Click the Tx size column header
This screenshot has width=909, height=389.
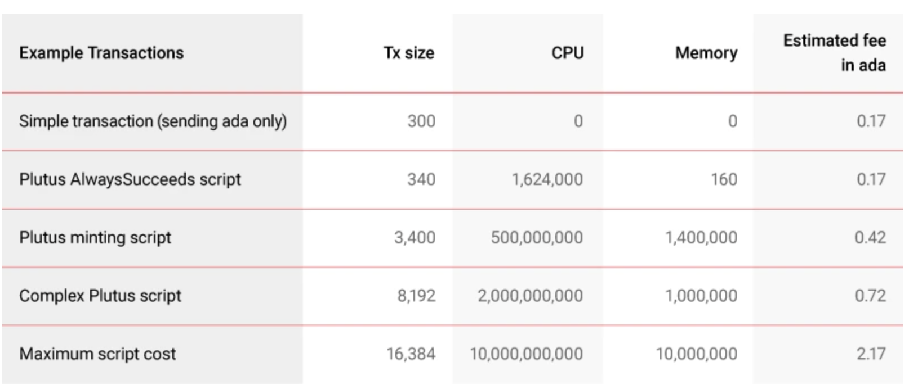pyautogui.click(x=409, y=53)
